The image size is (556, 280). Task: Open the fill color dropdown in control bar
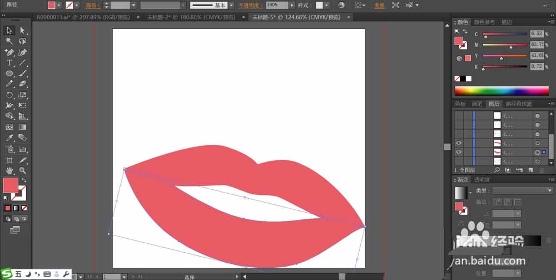60,5
